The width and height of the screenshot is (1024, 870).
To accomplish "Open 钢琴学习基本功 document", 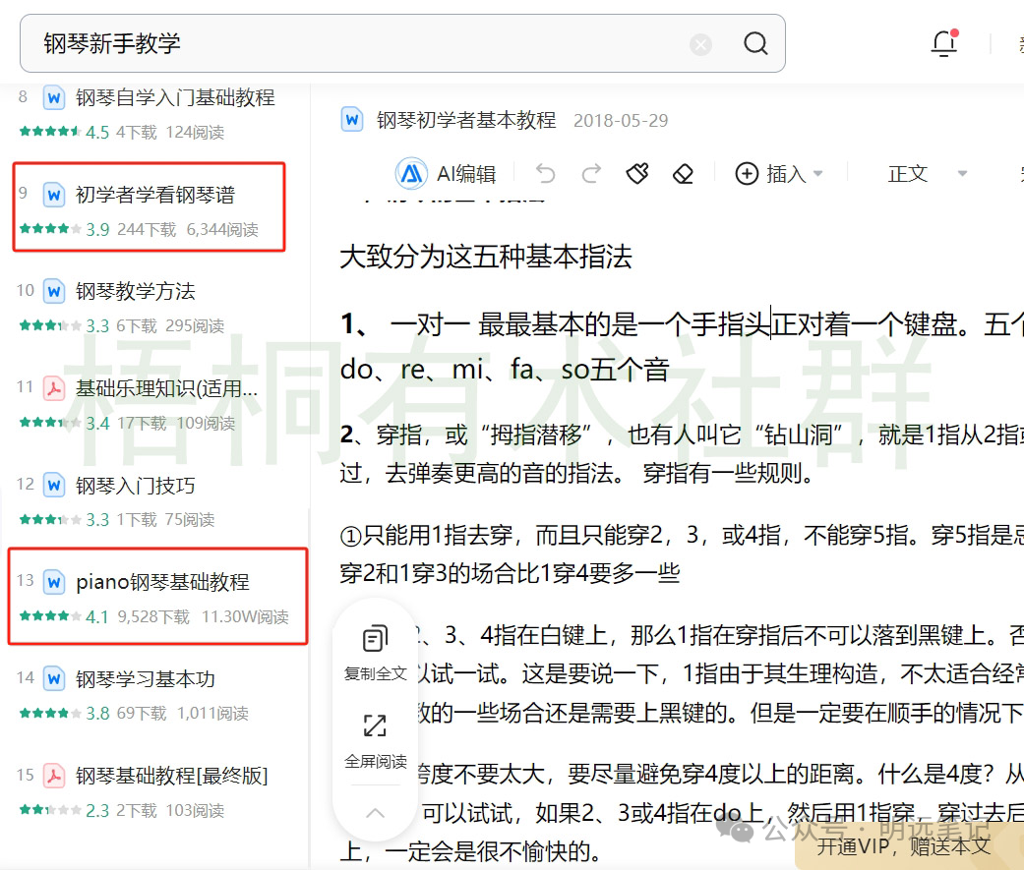I will pyautogui.click(x=145, y=679).
